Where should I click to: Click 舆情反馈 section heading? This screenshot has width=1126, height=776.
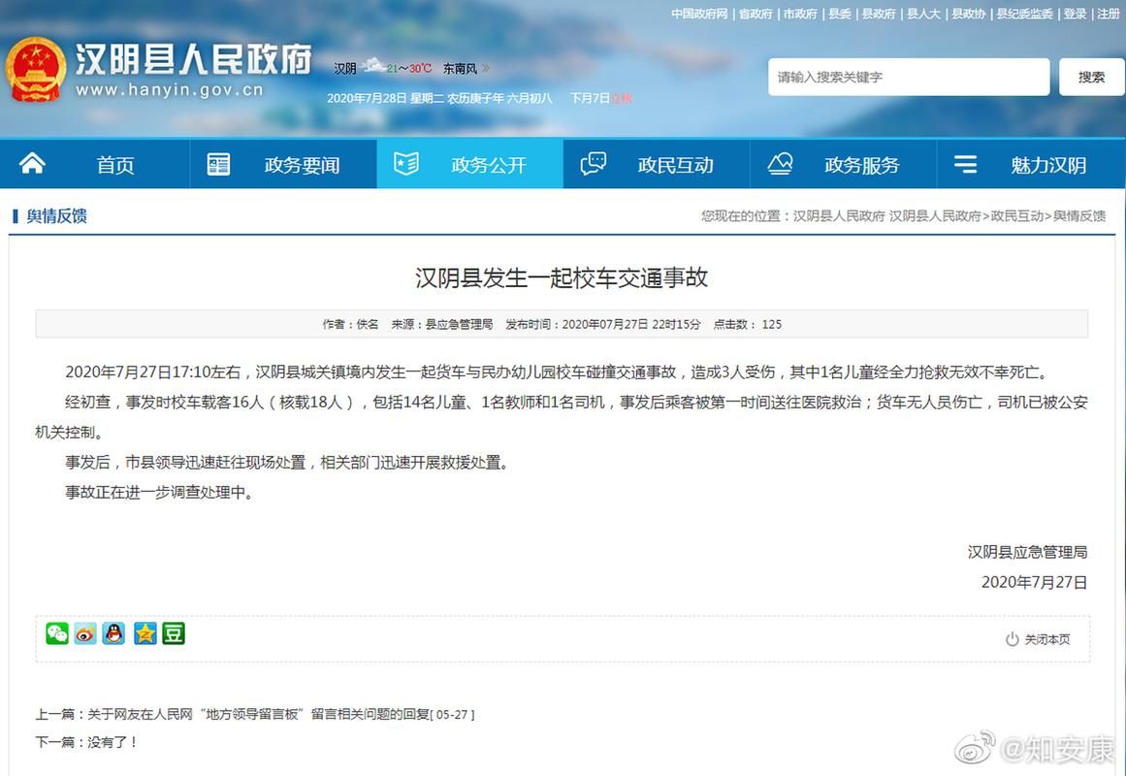tap(56, 215)
